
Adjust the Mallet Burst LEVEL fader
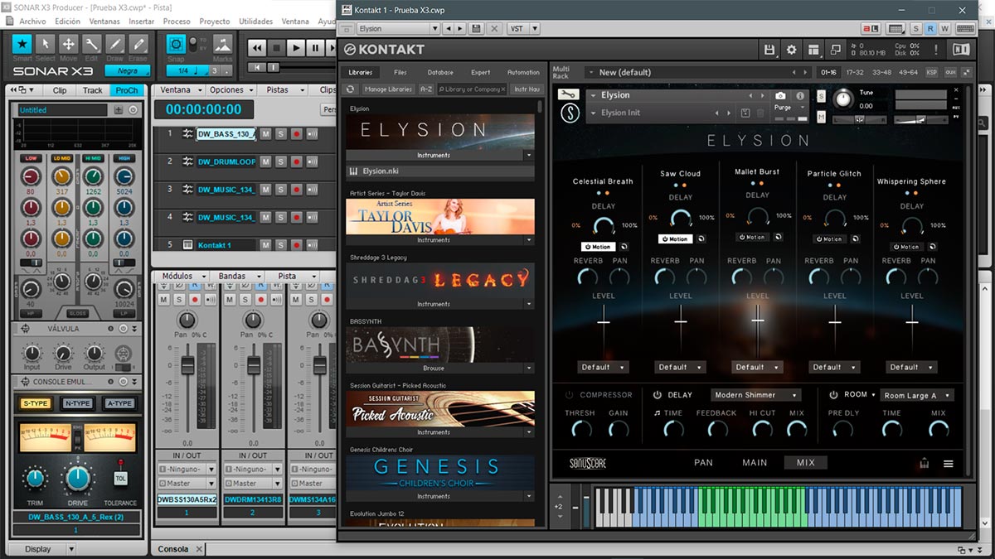[757, 320]
